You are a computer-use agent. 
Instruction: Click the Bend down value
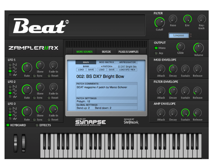pos(103,108)
